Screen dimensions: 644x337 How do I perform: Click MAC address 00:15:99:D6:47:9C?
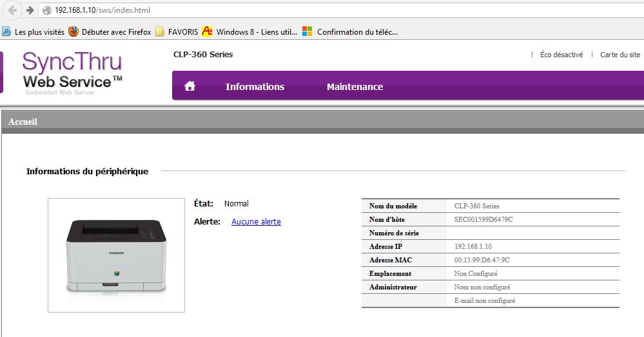tap(482, 260)
